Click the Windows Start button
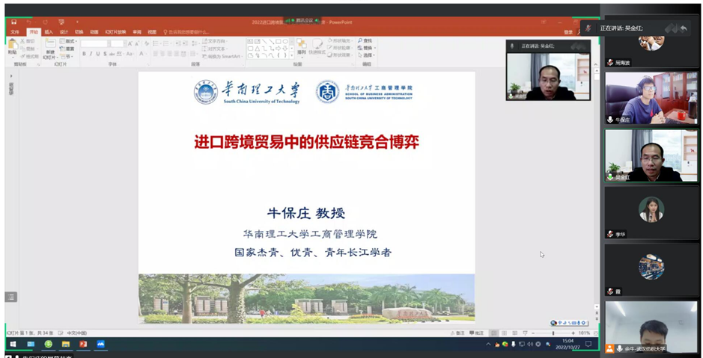Image resolution: width=703 pixels, height=358 pixels. click(x=13, y=345)
